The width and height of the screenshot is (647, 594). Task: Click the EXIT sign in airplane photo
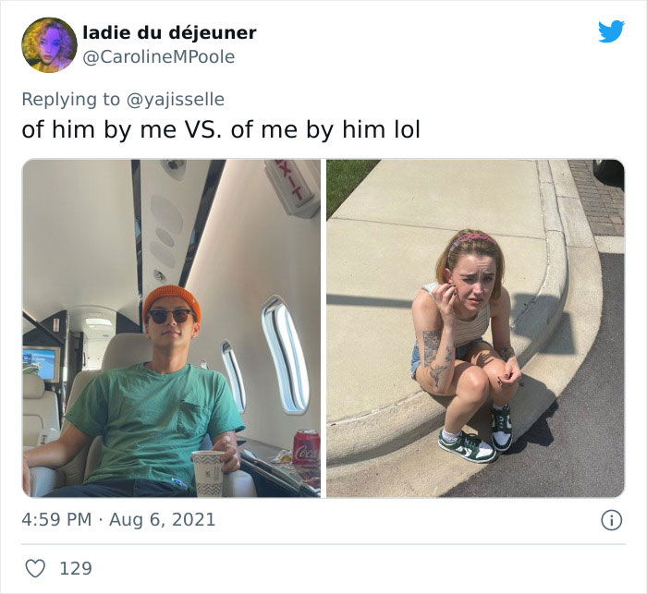tap(292, 185)
